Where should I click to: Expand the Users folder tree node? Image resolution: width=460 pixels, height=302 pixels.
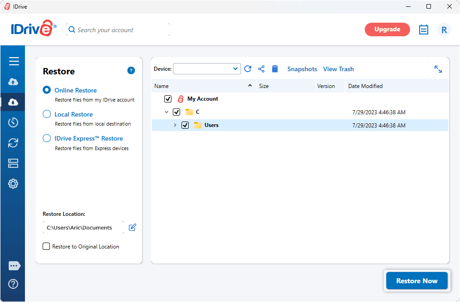175,125
